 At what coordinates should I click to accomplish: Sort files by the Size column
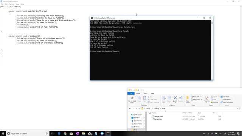[x=214, y=113]
